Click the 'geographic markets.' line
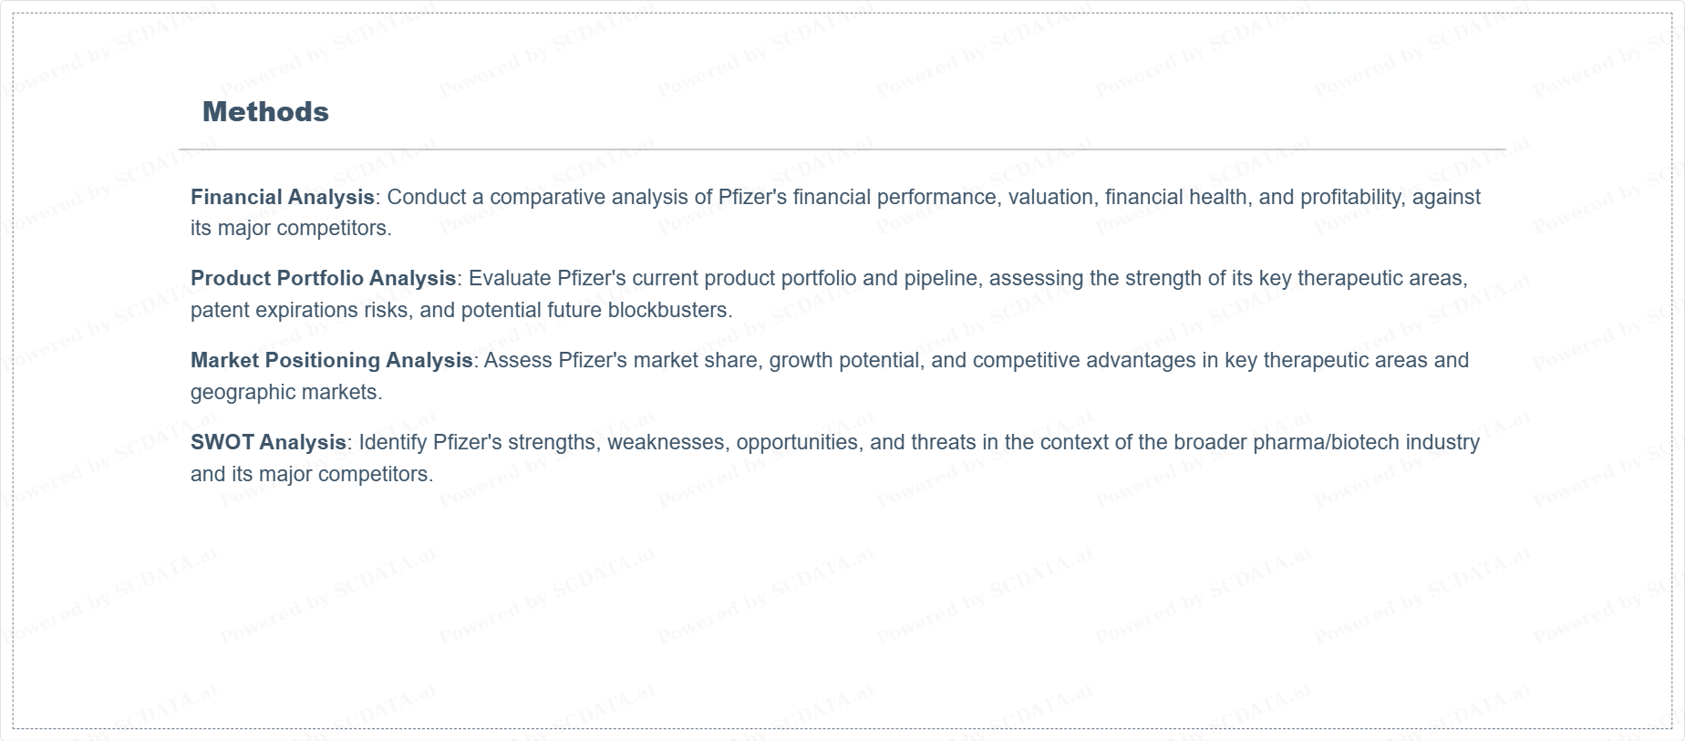 286,392
